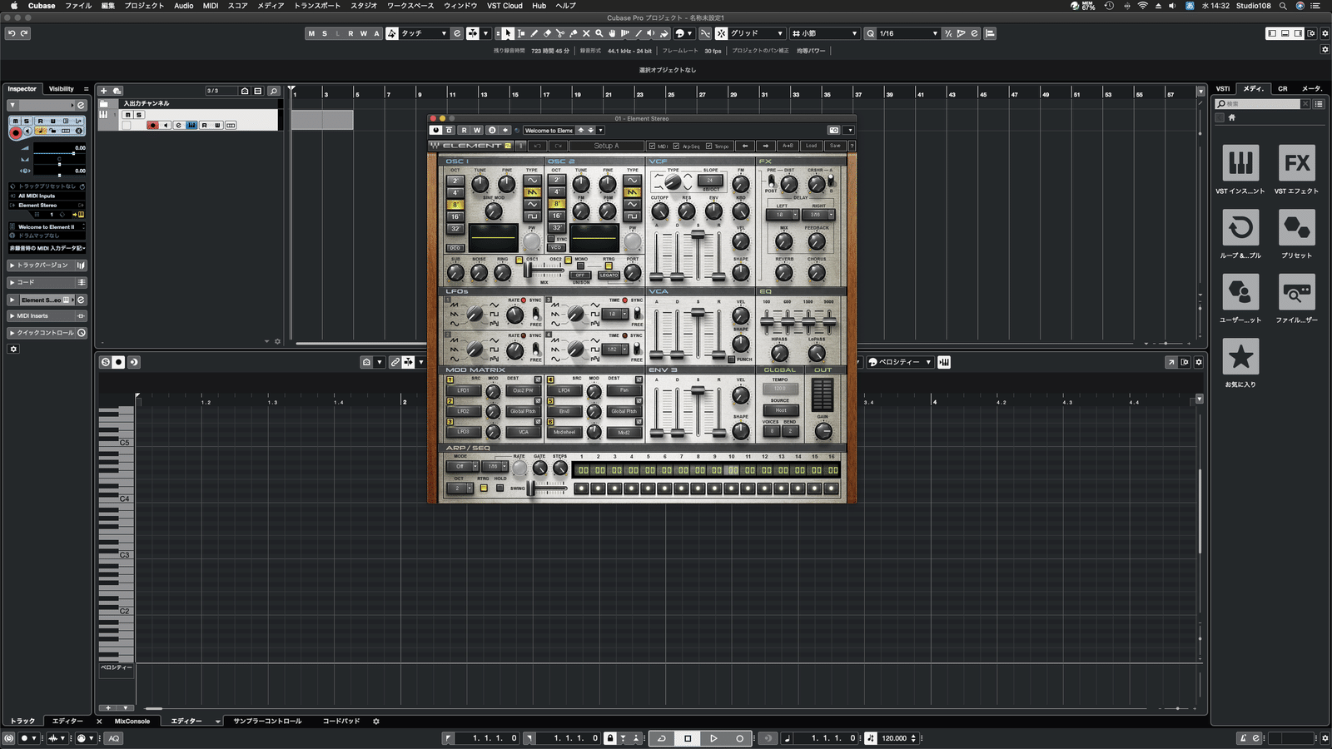Toggle Cycle loop button in transport
Screen dimensions: 1332x749
tap(662, 738)
